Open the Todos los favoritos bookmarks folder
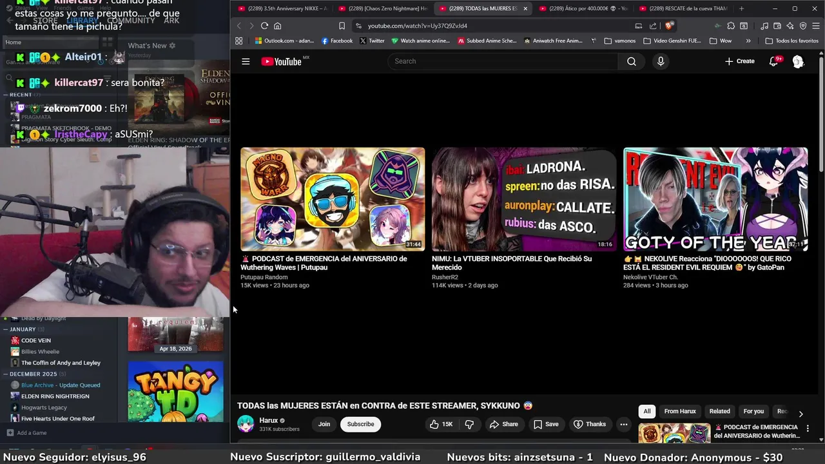 click(x=791, y=41)
